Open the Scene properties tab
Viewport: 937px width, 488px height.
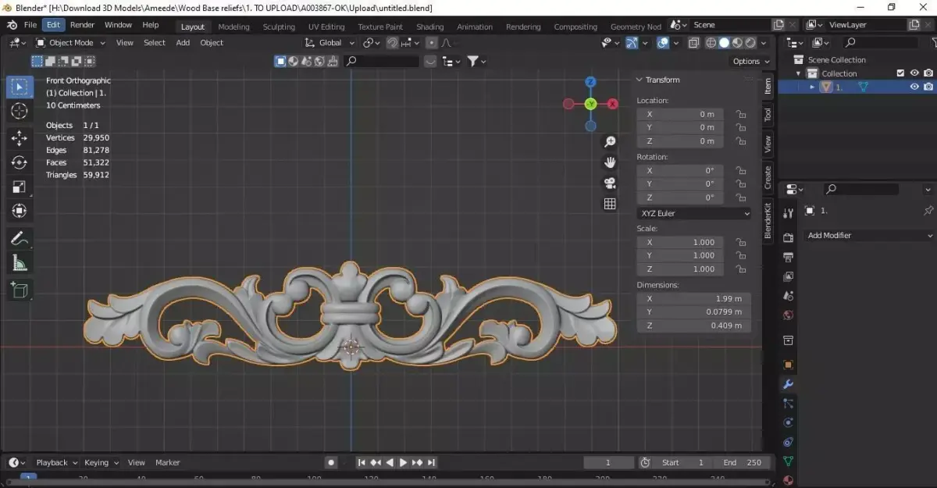click(788, 296)
